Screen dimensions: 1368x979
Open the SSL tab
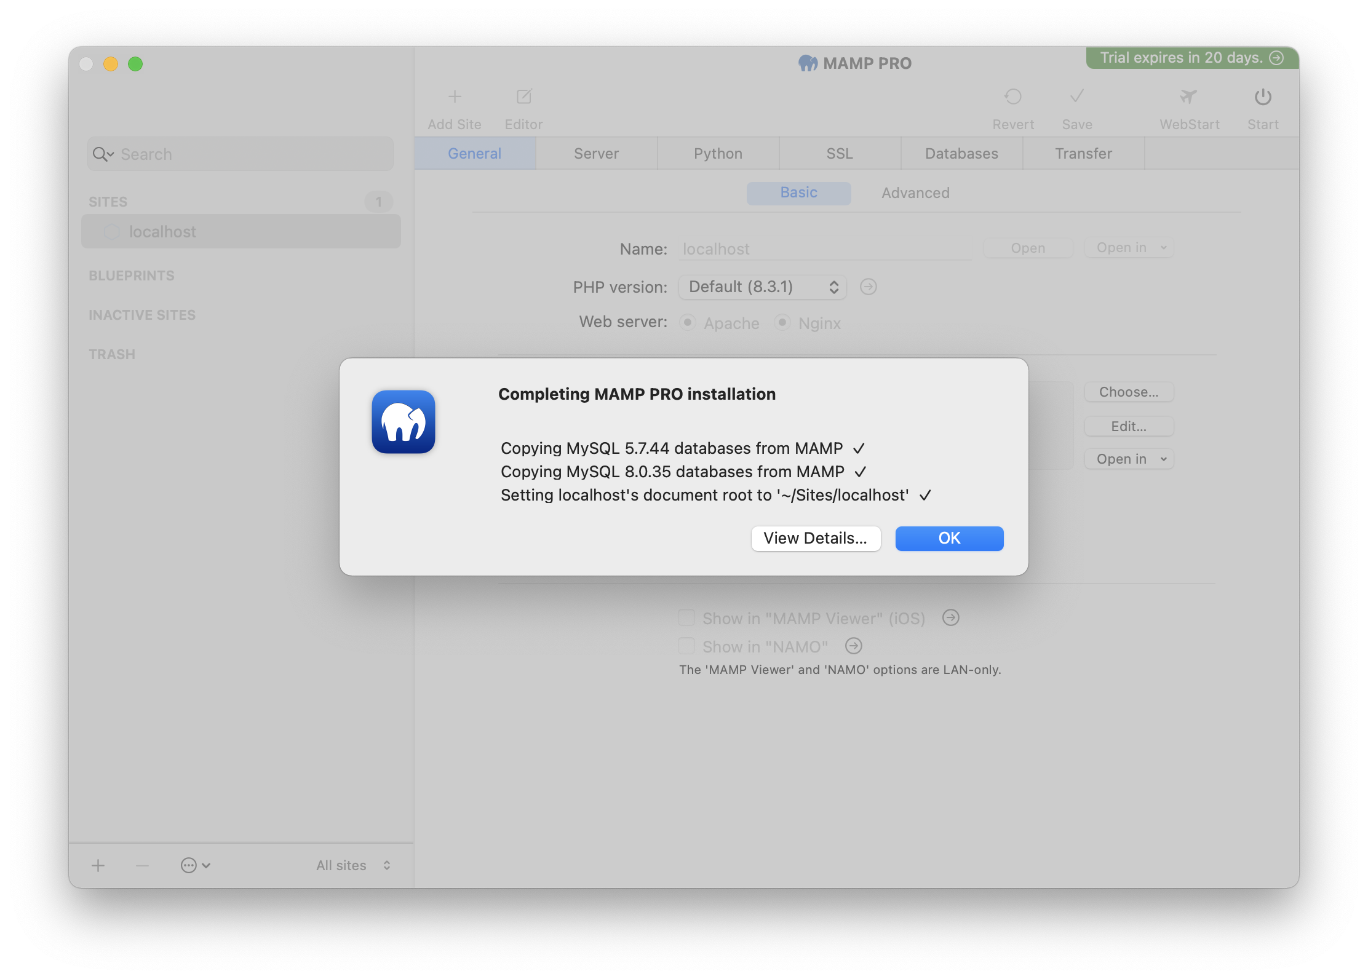(x=840, y=153)
